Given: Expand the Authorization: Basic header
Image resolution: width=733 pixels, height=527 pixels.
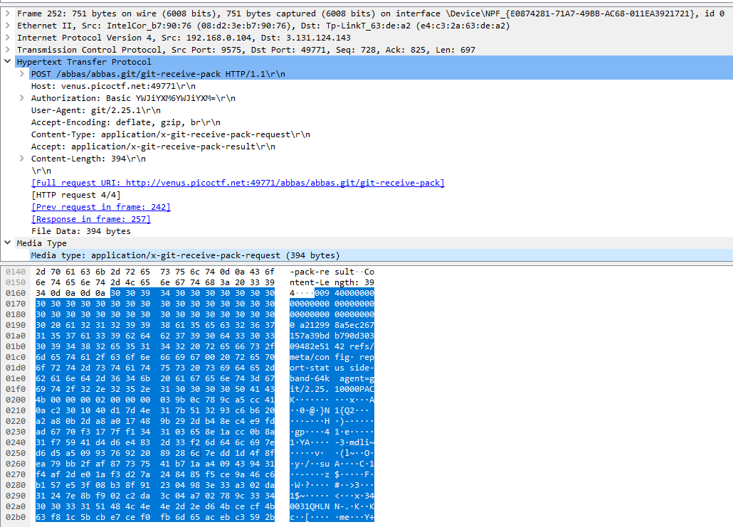Looking at the screenshot, I should coord(21,98).
